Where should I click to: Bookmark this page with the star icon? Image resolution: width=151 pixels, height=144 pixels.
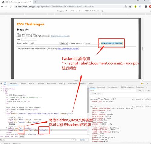[x=130, y=7]
